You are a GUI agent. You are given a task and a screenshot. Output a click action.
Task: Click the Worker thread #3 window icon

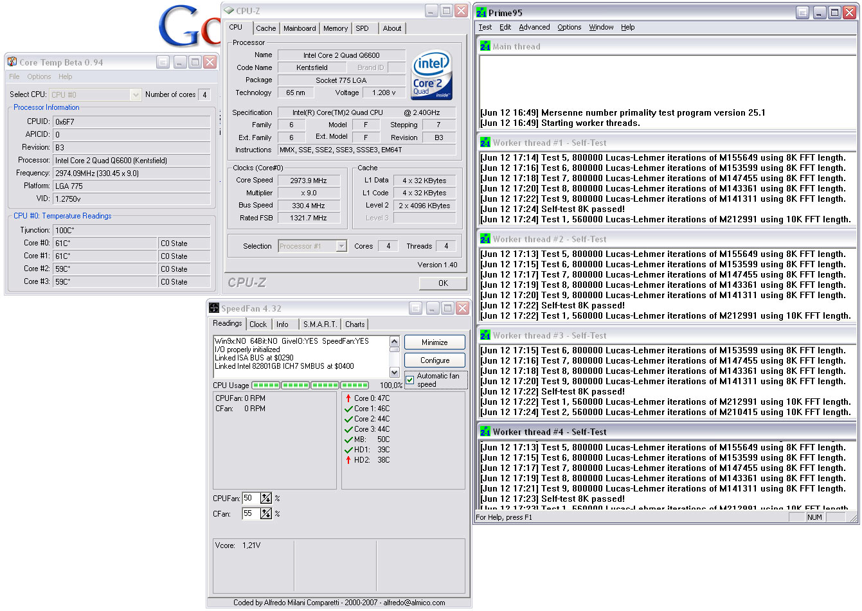click(485, 335)
